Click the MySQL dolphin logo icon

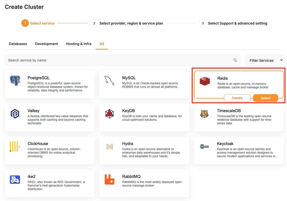pos(110,81)
